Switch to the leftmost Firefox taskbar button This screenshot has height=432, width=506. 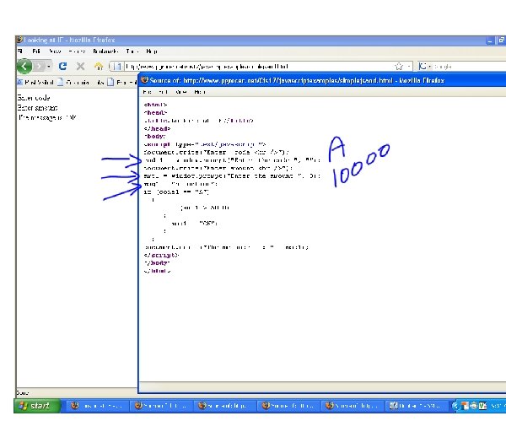(98, 406)
